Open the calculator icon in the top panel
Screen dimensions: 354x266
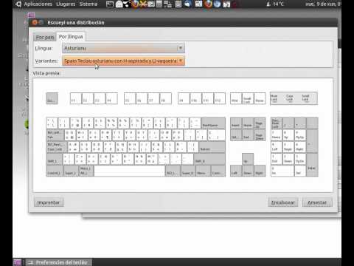159,4
